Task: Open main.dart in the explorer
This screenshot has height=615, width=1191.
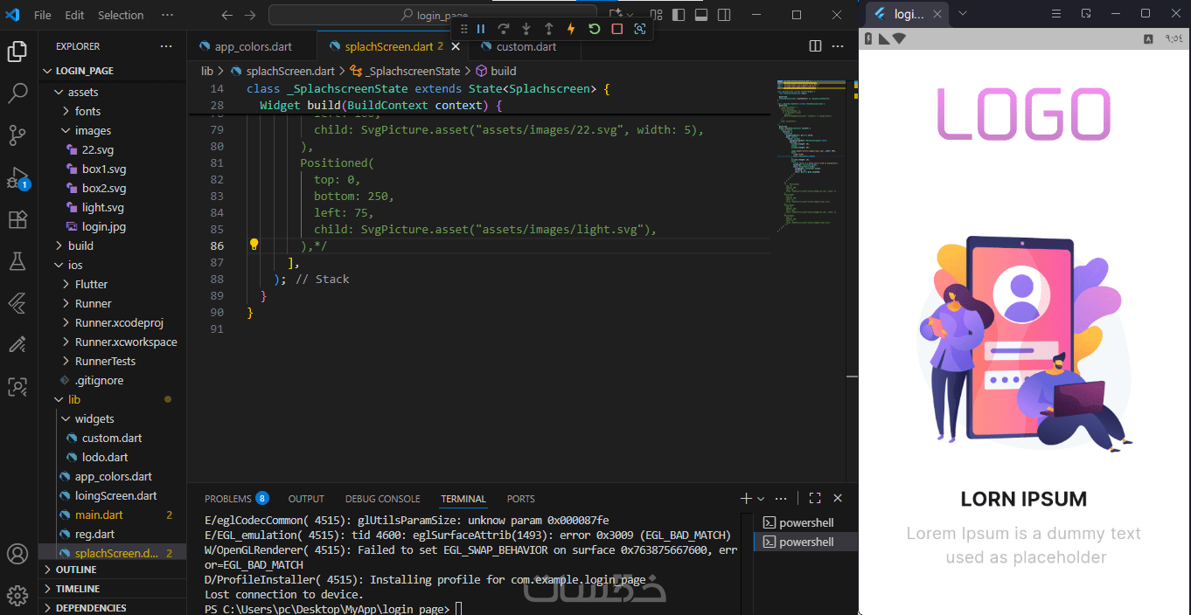Action: pyautogui.click(x=99, y=515)
